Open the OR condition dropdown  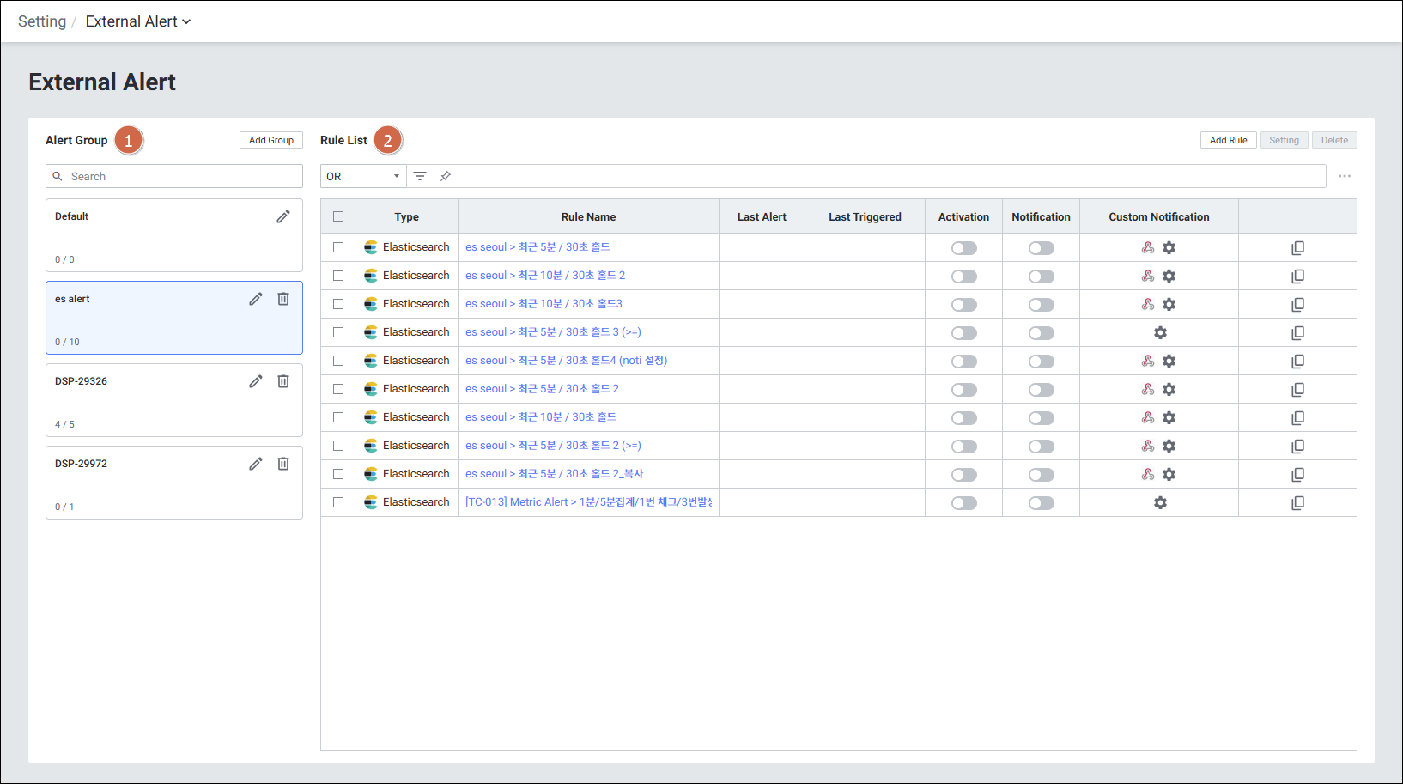click(x=362, y=176)
